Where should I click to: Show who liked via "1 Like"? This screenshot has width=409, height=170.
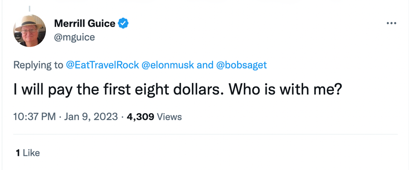pos(28,153)
